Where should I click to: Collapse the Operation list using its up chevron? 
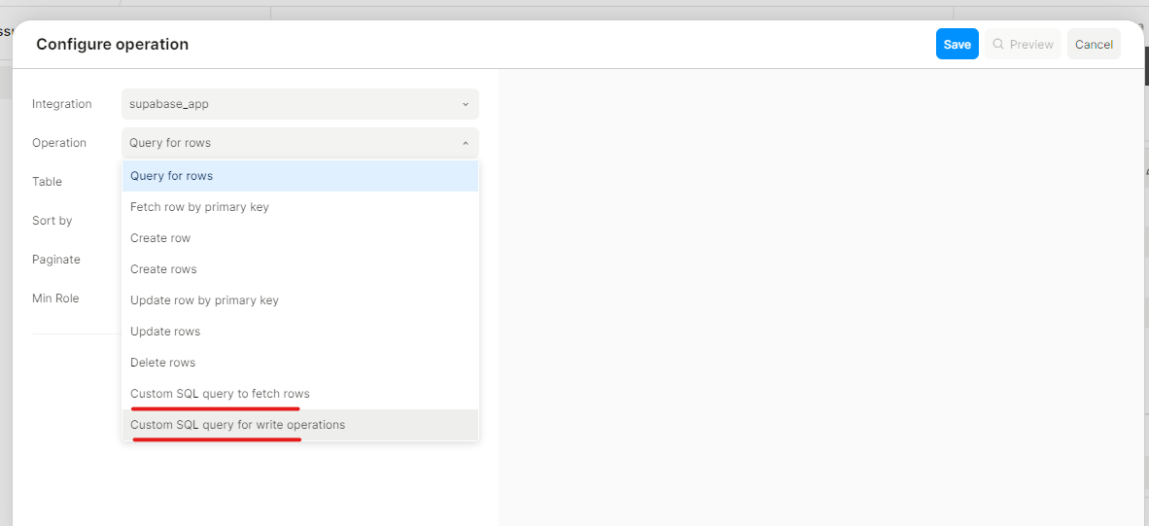click(x=465, y=143)
